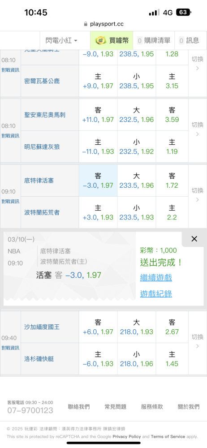Select 大 232.5 over for Spurs game
This screenshot has width=207, height=448.
tap(137, 115)
